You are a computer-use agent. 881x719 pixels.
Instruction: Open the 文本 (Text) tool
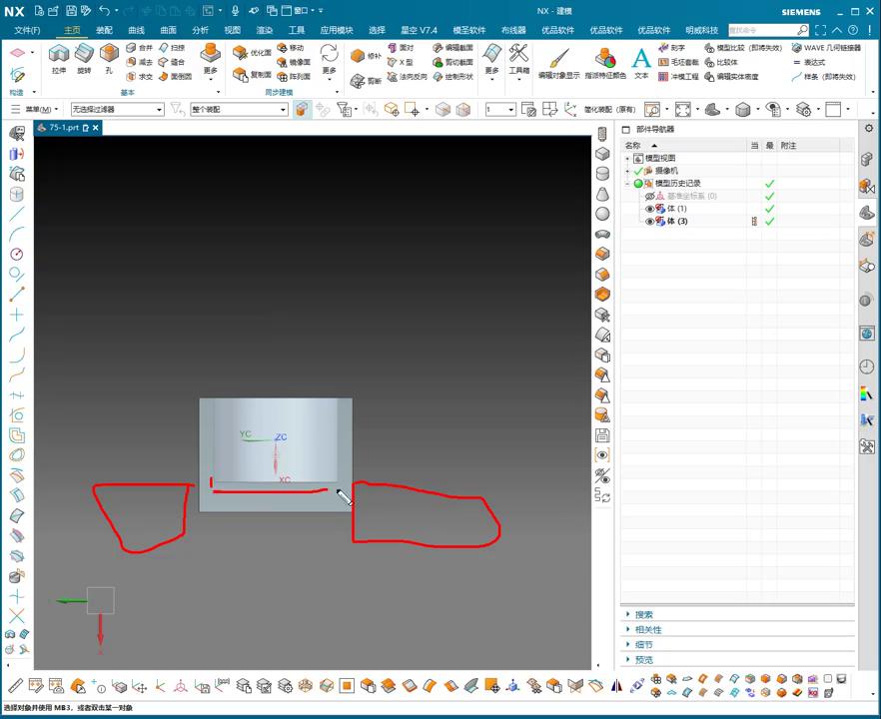pyautogui.click(x=641, y=60)
